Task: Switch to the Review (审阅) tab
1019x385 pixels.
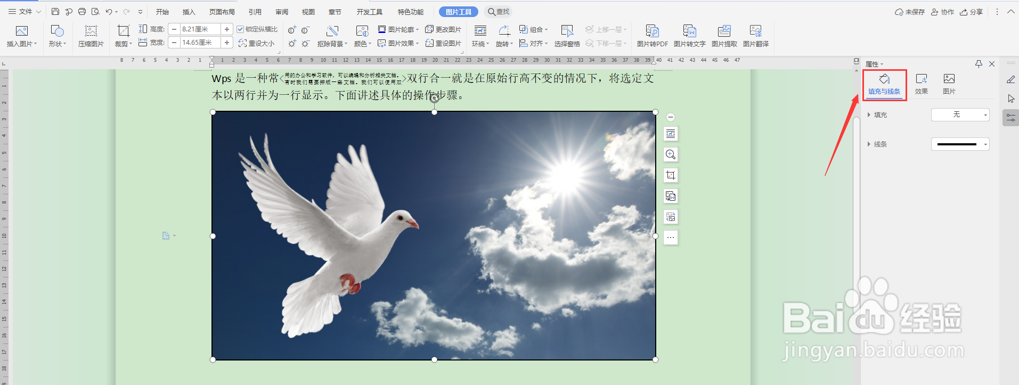Action: click(282, 12)
